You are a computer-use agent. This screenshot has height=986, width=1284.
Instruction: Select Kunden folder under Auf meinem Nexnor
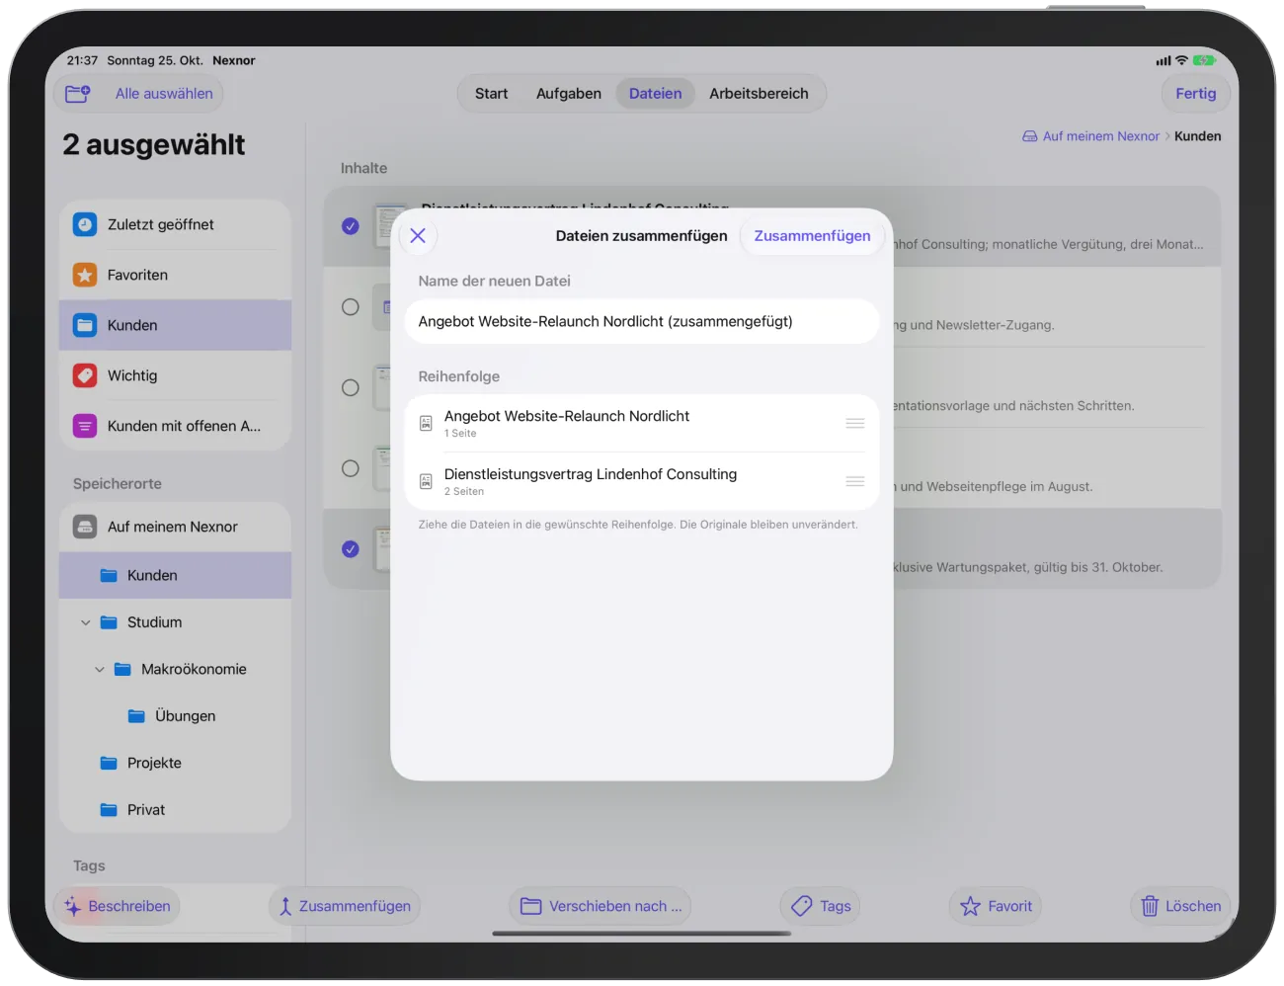[x=176, y=575]
